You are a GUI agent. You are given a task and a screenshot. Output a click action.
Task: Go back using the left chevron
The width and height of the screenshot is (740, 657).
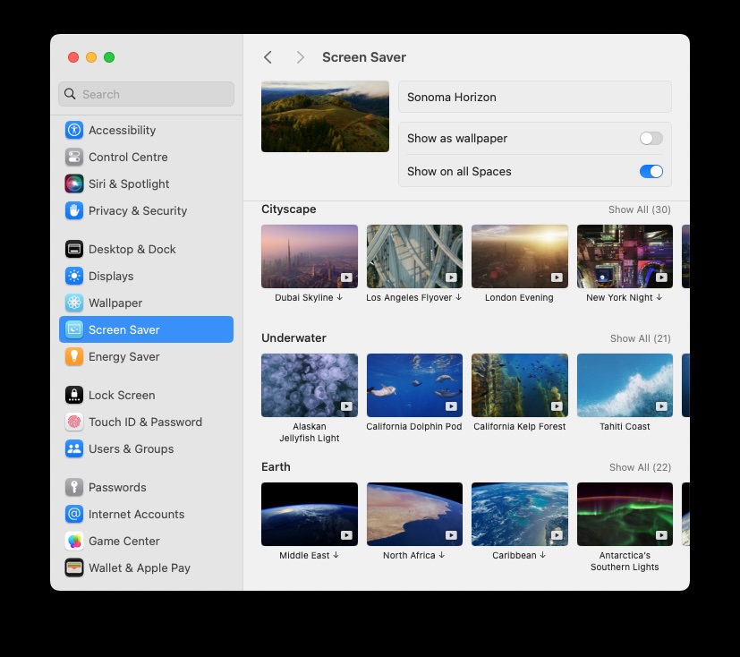tap(268, 57)
